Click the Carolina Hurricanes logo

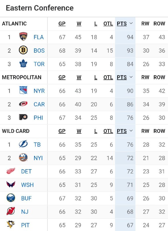pyautogui.click(x=23, y=104)
